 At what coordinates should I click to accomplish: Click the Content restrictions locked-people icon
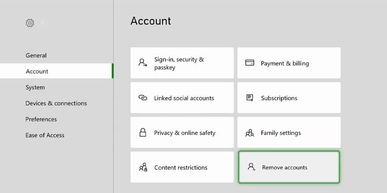pos(143,167)
